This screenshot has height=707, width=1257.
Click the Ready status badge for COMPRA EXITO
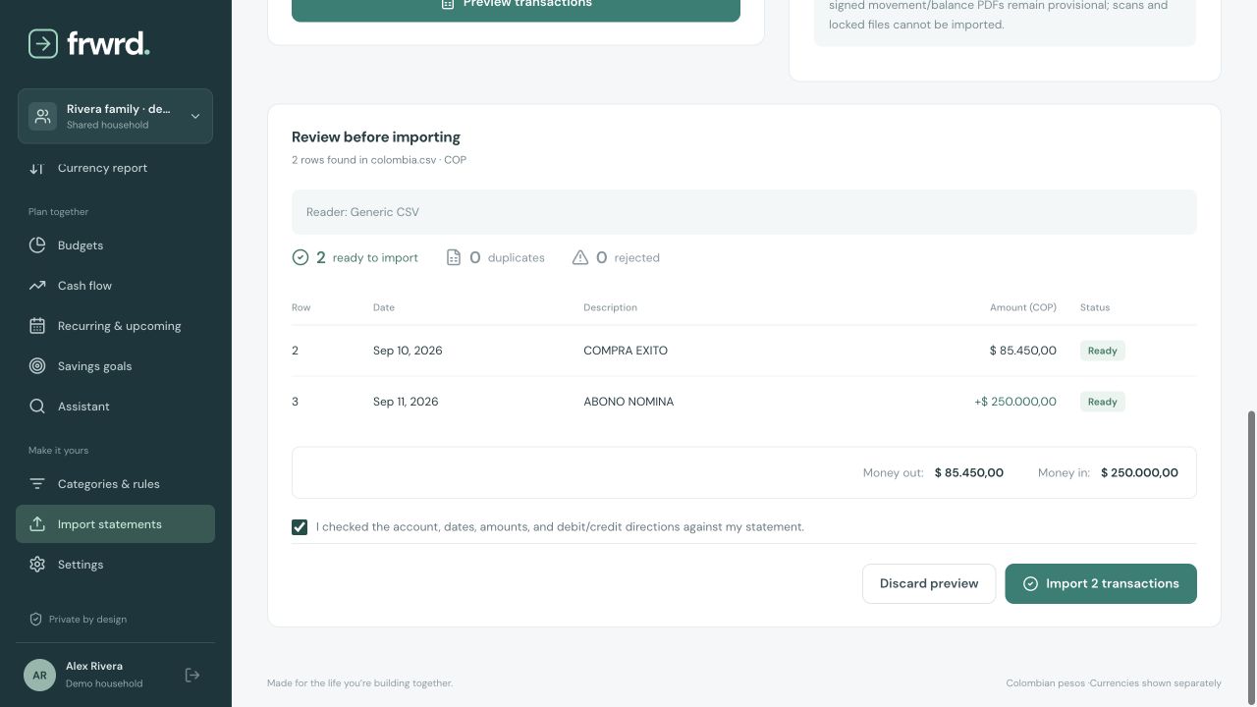pyautogui.click(x=1103, y=351)
